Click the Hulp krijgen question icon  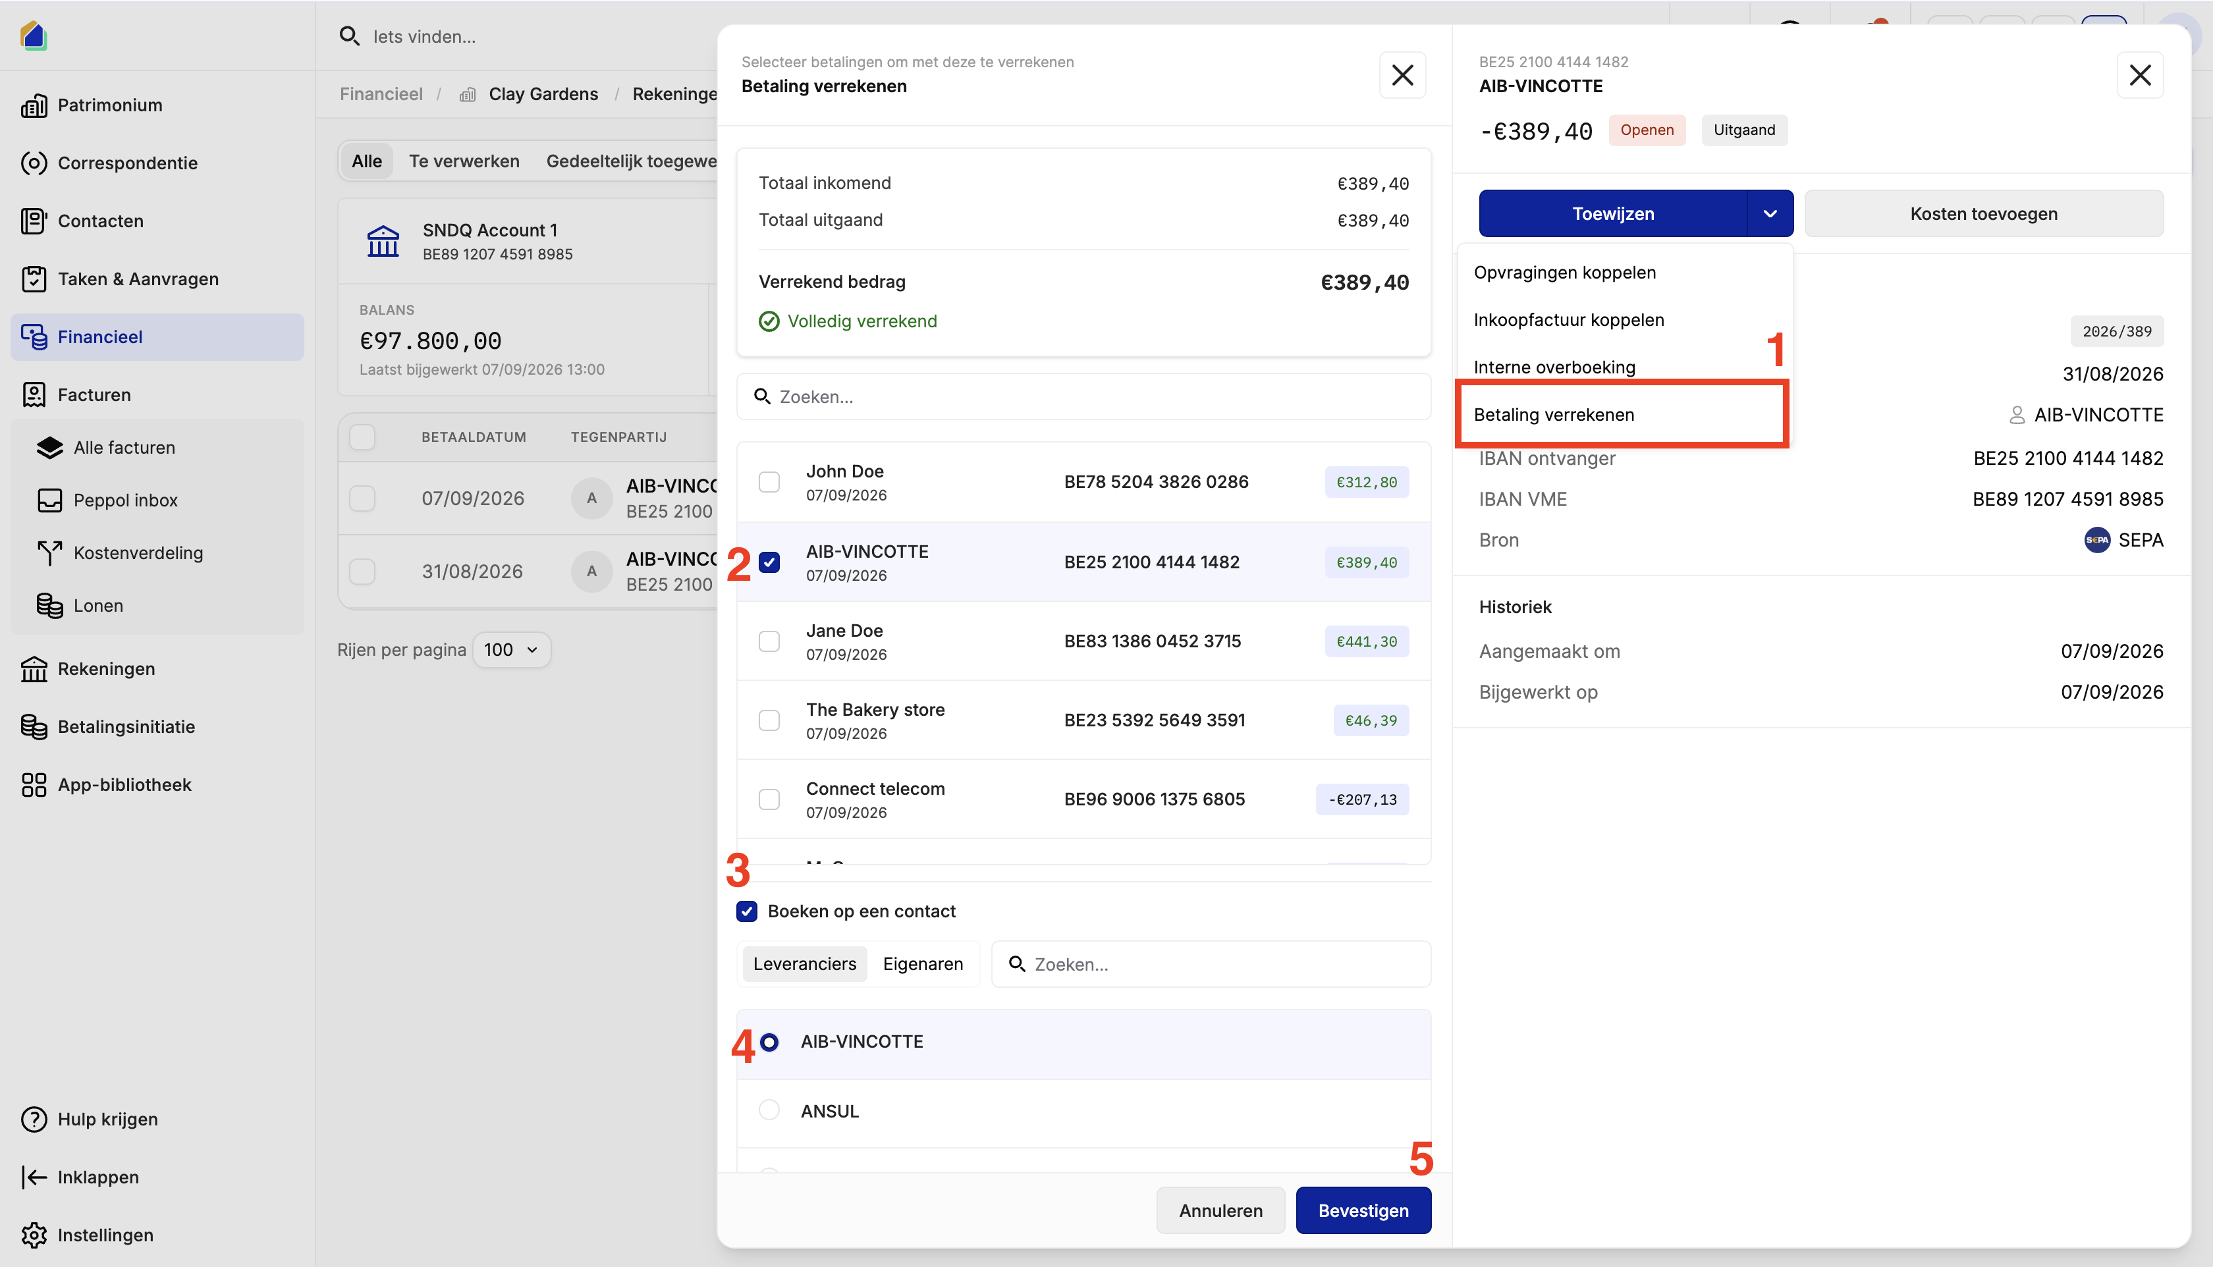[34, 1119]
